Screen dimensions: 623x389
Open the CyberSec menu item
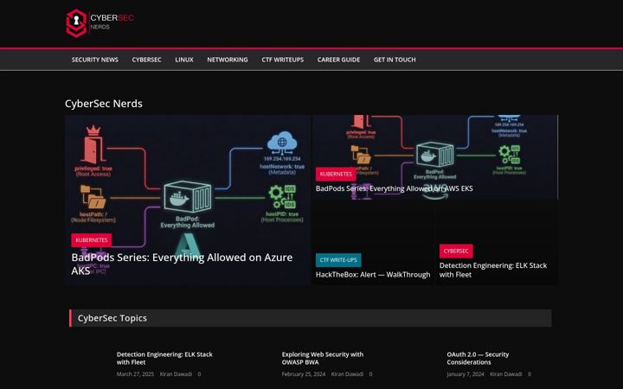pyautogui.click(x=146, y=60)
